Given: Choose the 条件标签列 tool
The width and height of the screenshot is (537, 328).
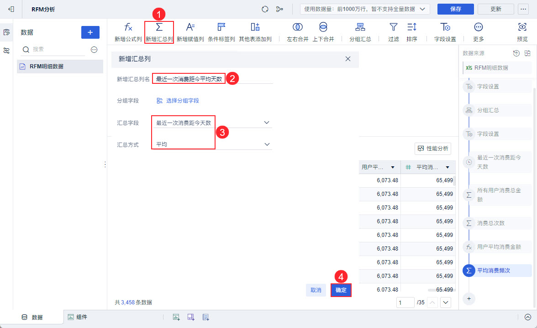Looking at the screenshot, I should pos(221,32).
